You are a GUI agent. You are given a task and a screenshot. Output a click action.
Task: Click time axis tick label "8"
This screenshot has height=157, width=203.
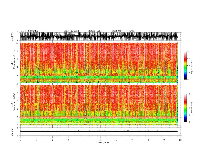coord(148,140)
